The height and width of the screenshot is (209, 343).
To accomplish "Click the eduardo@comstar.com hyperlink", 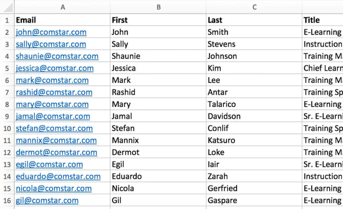I will click(58, 176).
